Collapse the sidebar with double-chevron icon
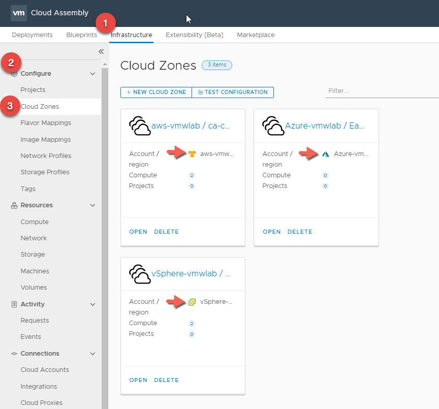This screenshot has width=439, height=409. [101, 51]
